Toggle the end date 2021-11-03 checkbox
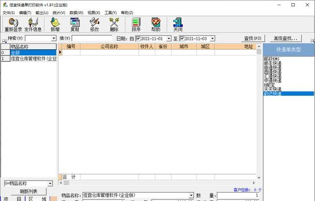The image size is (315, 201). 182,38
